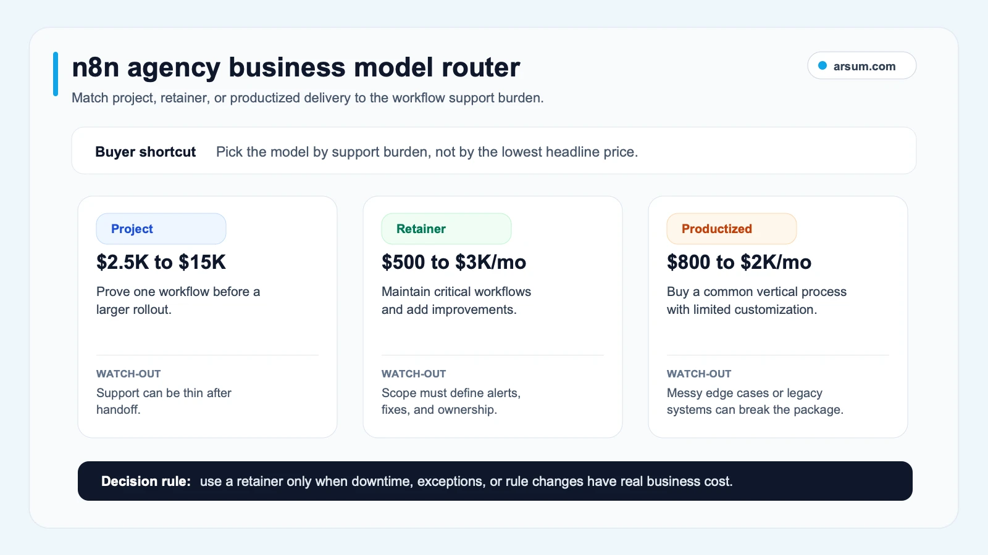Click the WATCH-OUT label in Productized card
This screenshot has width=988, height=555.
[699, 374]
